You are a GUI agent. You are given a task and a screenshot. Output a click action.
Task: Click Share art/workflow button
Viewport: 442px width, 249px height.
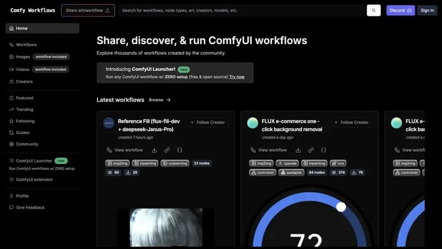click(88, 11)
